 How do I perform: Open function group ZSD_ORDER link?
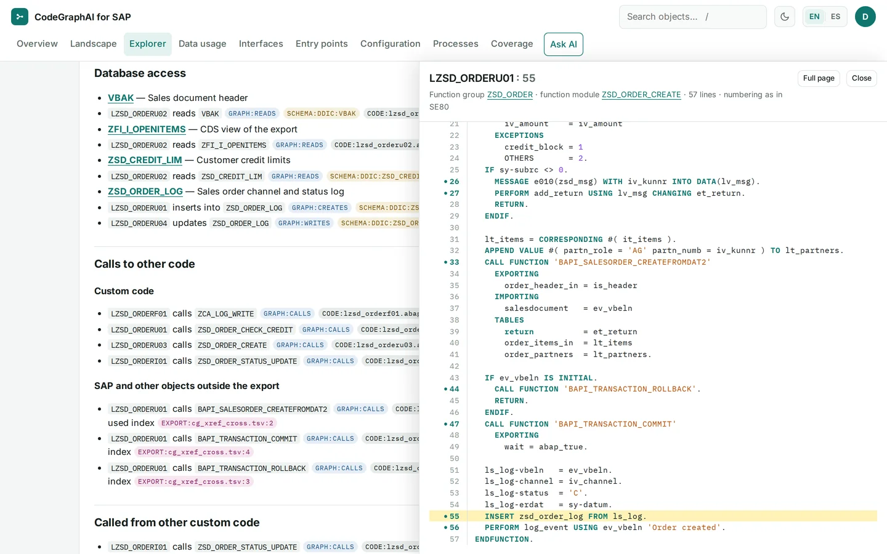(x=509, y=95)
